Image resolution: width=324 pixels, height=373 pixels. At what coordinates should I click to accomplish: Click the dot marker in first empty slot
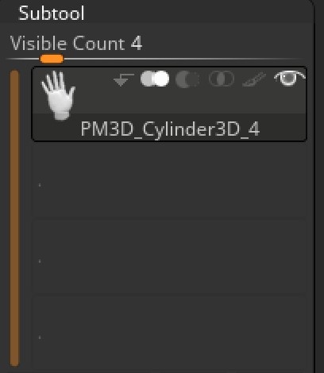pos(40,185)
